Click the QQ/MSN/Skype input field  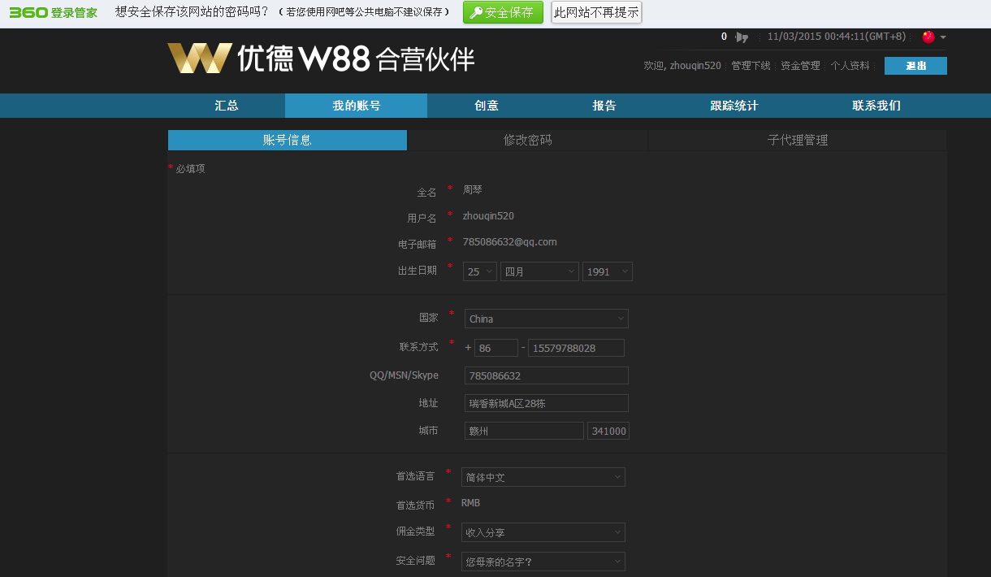pyautogui.click(x=546, y=375)
